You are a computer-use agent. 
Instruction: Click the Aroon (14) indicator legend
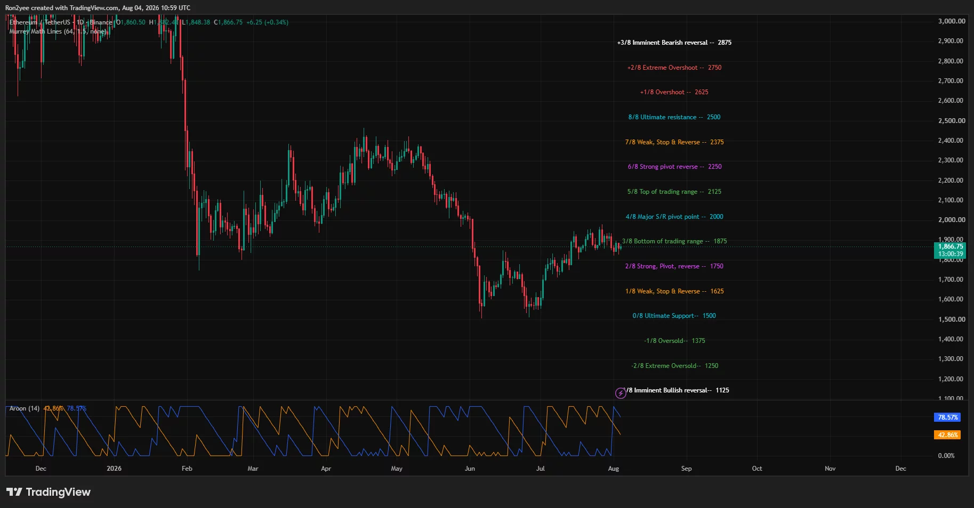(25, 408)
